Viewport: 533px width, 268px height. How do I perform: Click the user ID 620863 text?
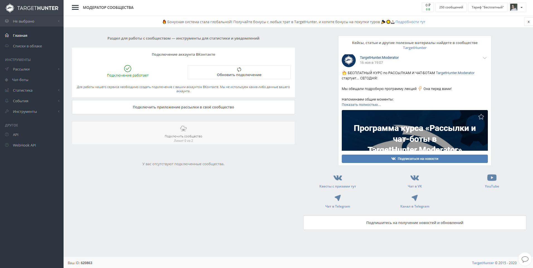point(86,263)
